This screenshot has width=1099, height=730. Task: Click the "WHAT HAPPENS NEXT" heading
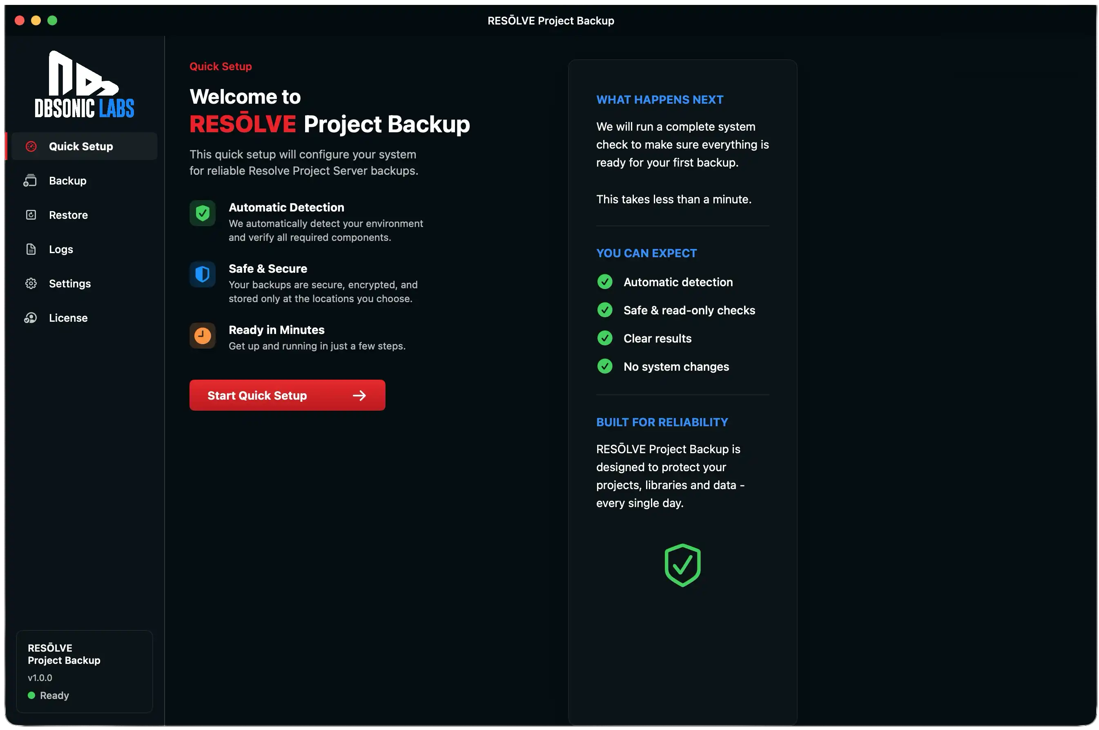click(660, 100)
